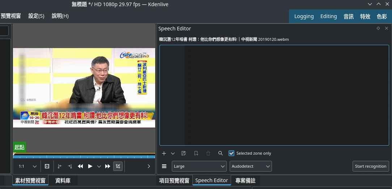Image resolution: width=392 pixels, height=189 pixels.
Task: Click the save edited icon in Speech Editor
Action: coord(184,153)
